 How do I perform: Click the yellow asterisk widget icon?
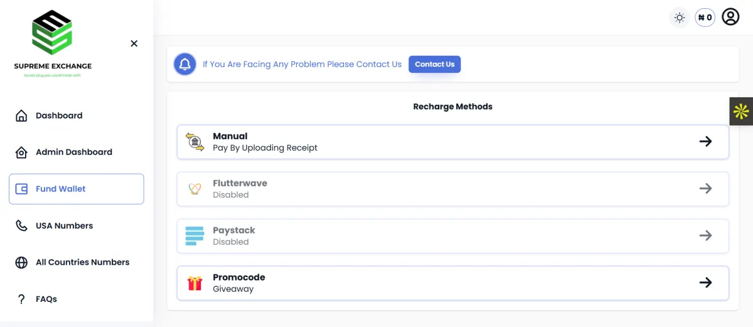point(741,112)
